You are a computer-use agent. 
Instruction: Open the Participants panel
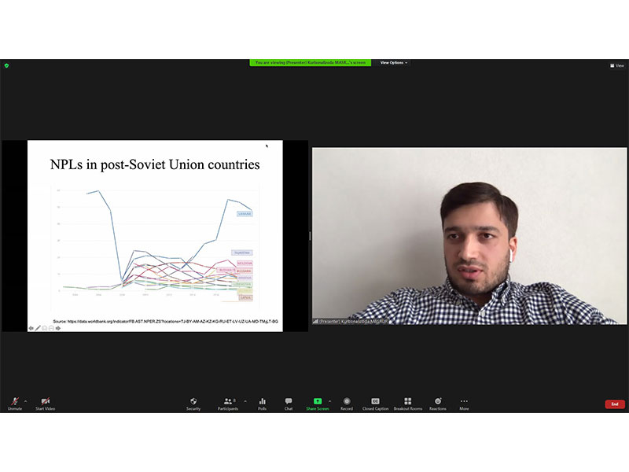[x=228, y=404]
